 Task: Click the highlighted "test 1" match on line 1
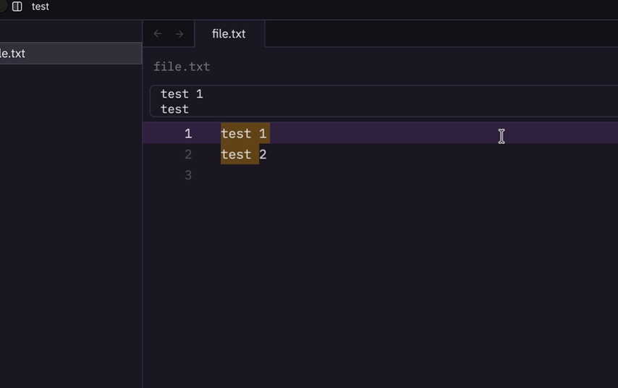point(245,134)
